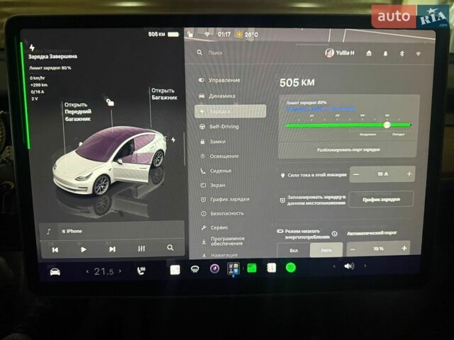Screen dimensions: 454x340
Task: Tap the speaker volume icon
Action: (x=348, y=266)
